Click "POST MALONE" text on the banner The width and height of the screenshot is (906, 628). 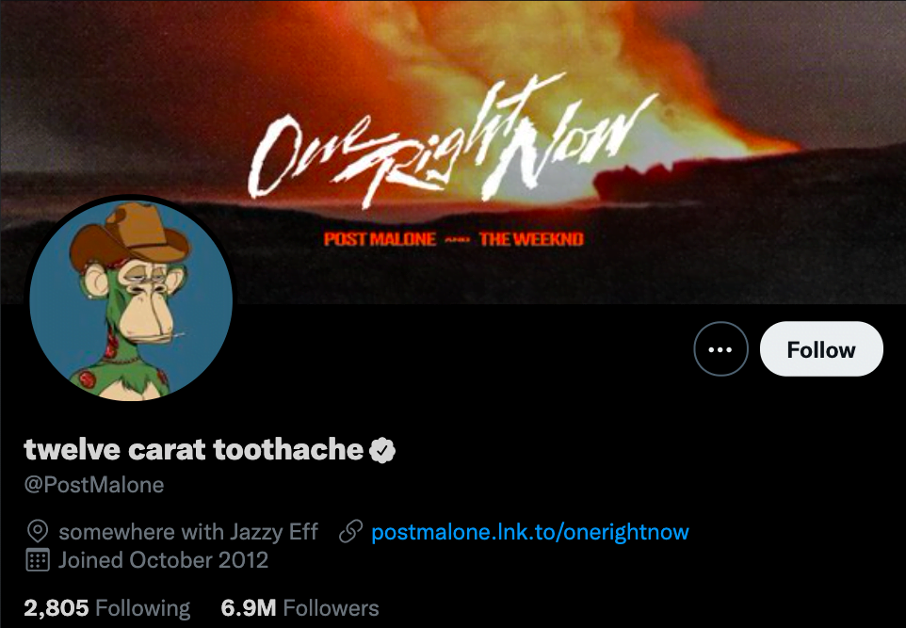[x=380, y=239]
